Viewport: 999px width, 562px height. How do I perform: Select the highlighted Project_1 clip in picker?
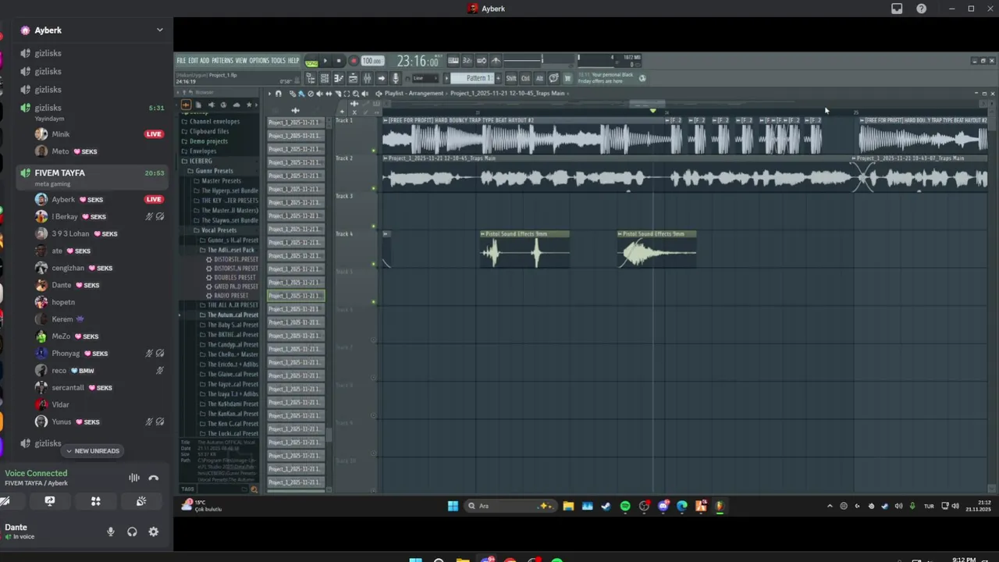(296, 296)
